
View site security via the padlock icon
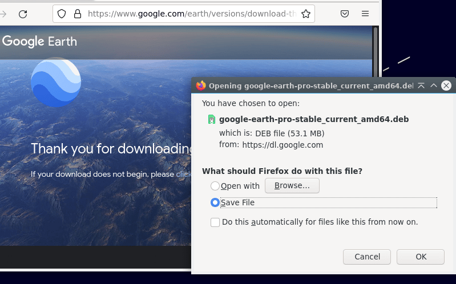(x=78, y=14)
